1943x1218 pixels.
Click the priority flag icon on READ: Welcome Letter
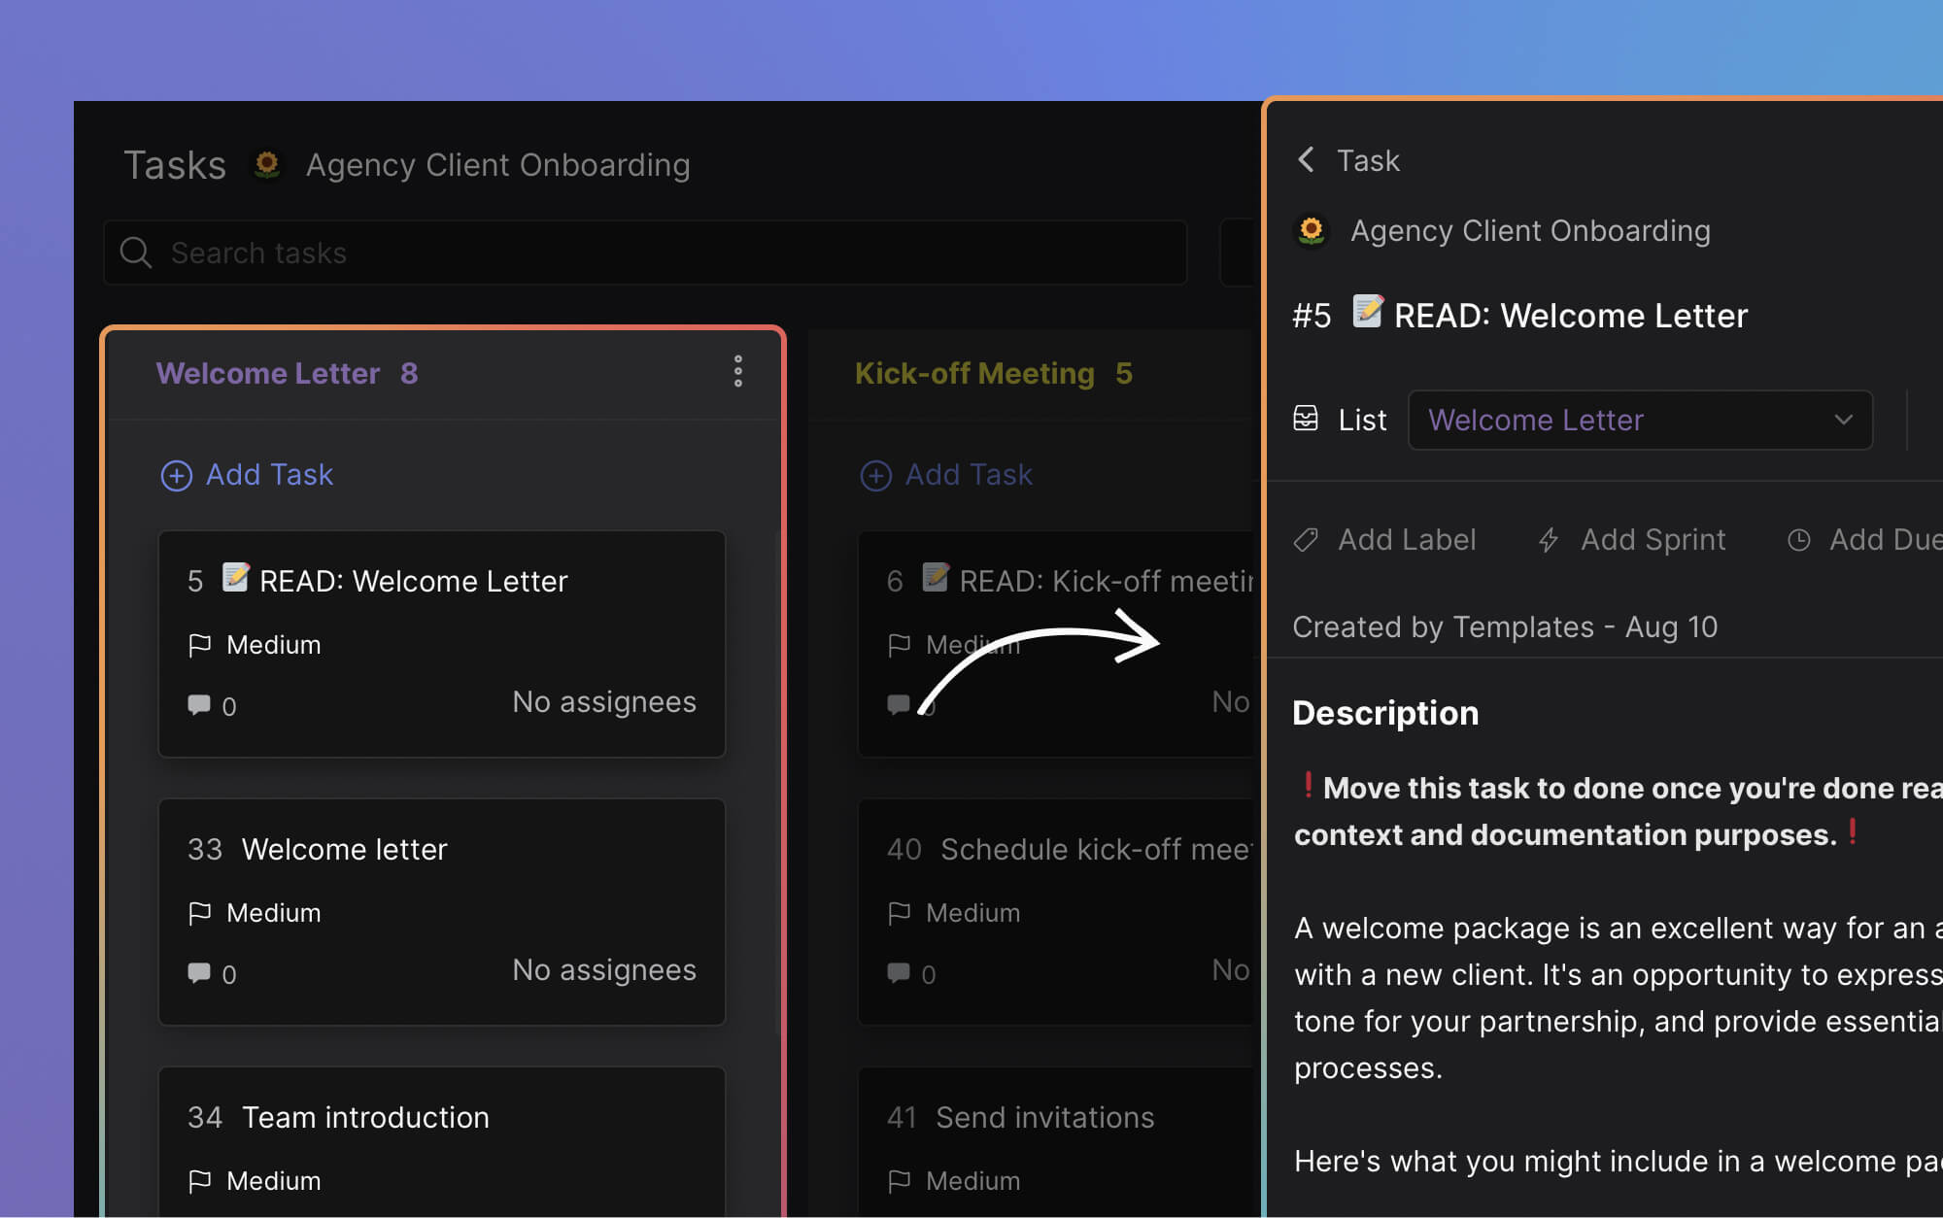pyautogui.click(x=200, y=644)
